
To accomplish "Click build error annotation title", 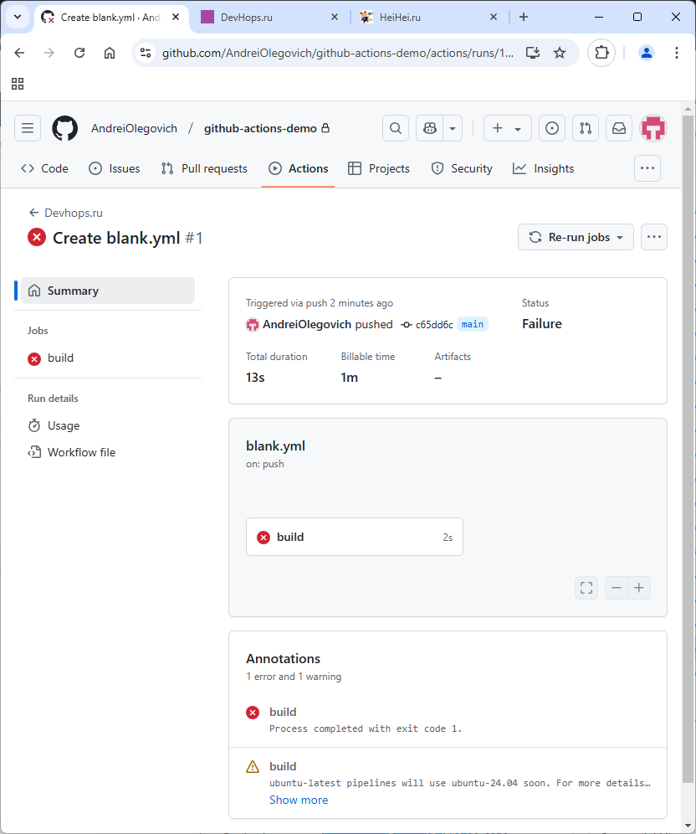I will [x=283, y=712].
